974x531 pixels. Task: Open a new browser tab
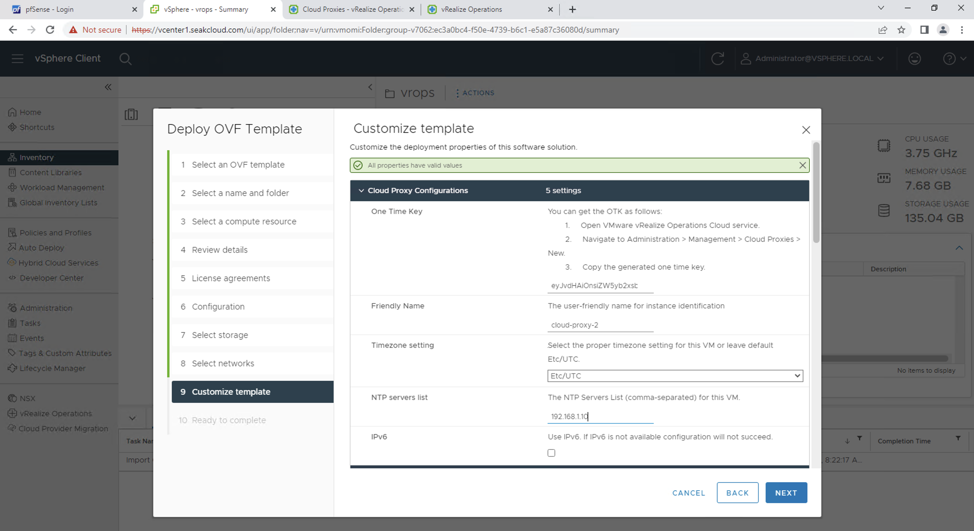573,10
